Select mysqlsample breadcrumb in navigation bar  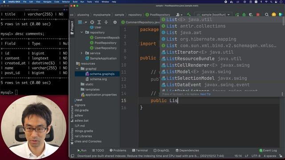point(102,15)
